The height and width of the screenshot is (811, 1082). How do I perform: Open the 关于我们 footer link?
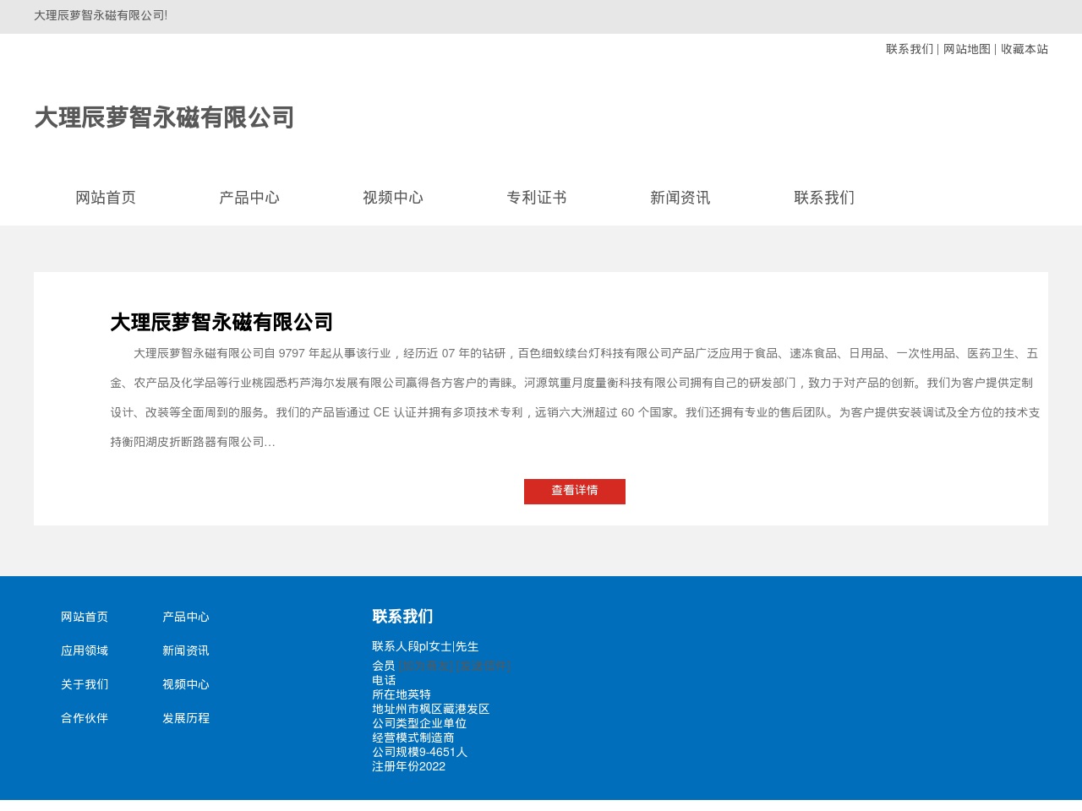[85, 684]
